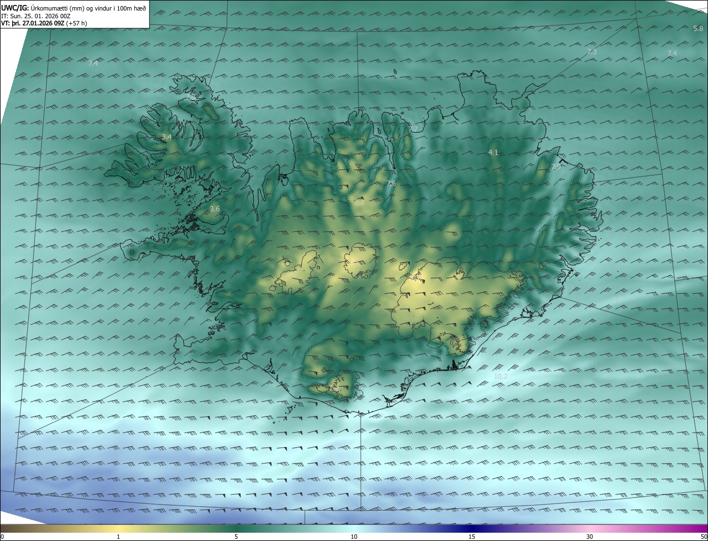
Task: Click the 15 tick on the colour scale
Action: pyautogui.click(x=472, y=537)
